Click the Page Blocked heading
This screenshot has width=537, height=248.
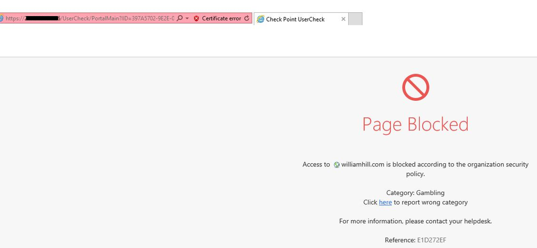[415, 125]
